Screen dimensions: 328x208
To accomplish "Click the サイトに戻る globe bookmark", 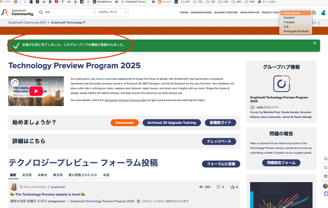I will click(267, 2).
